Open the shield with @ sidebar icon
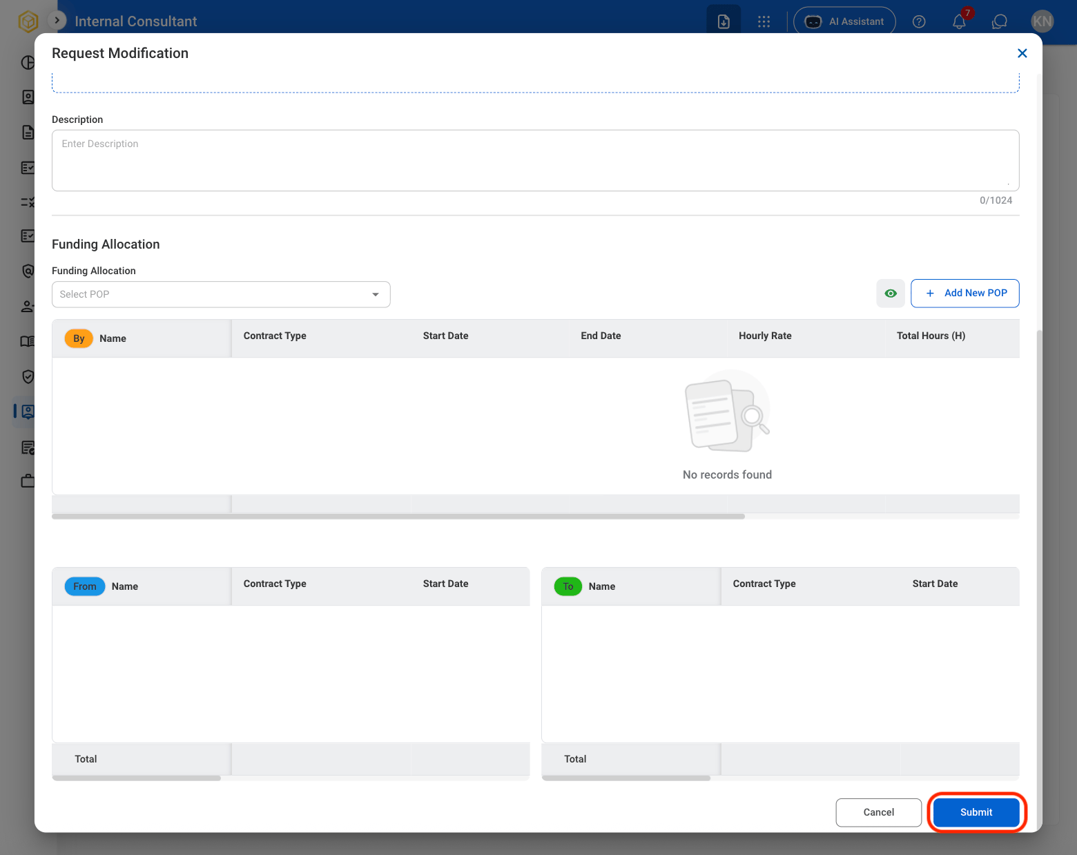This screenshot has height=855, width=1077. (x=28, y=271)
